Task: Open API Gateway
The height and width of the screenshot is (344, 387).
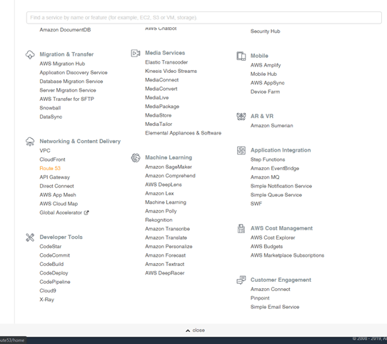Action: pyautogui.click(x=54, y=177)
